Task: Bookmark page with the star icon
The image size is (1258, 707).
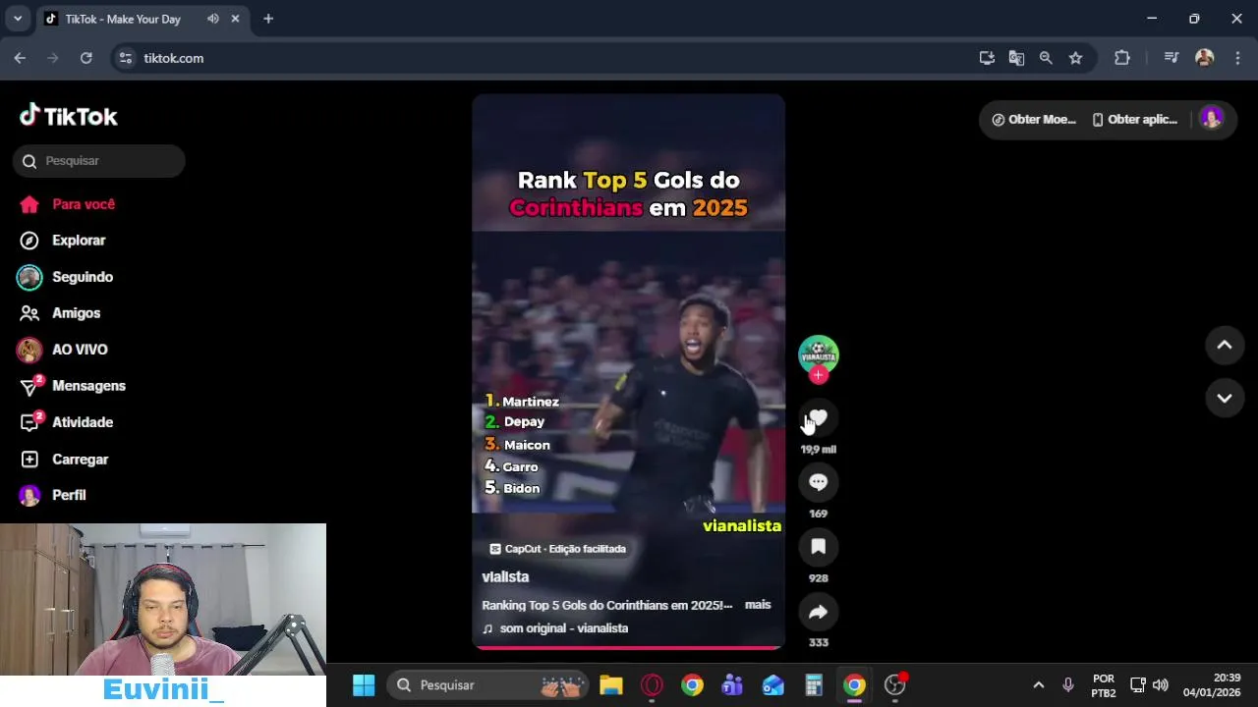Action: [x=1075, y=58]
